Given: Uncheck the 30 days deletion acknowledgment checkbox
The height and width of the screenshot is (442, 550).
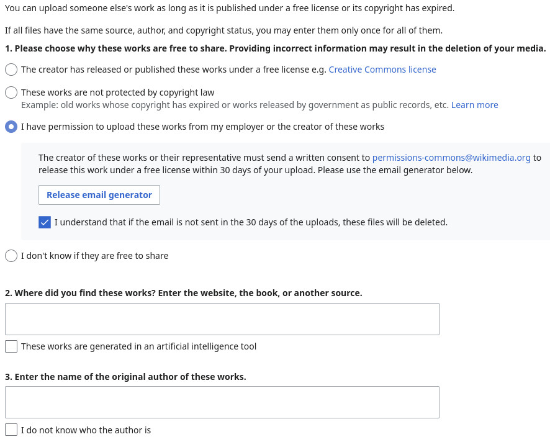Looking at the screenshot, I should (45, 222).
